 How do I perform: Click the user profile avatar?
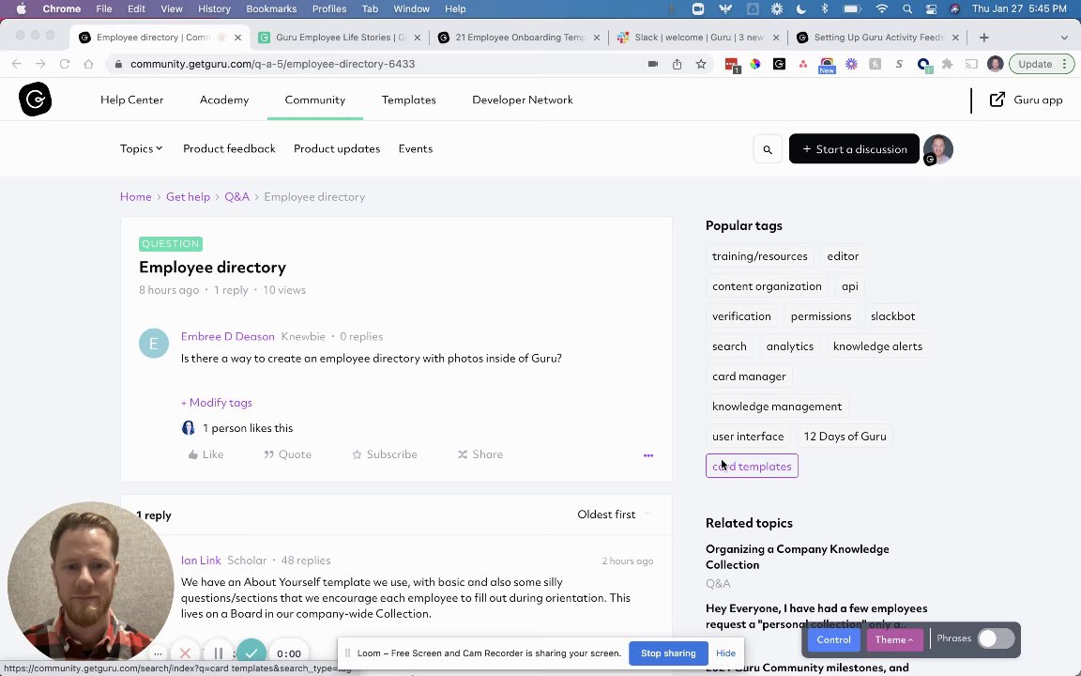(x=937, y=149)
